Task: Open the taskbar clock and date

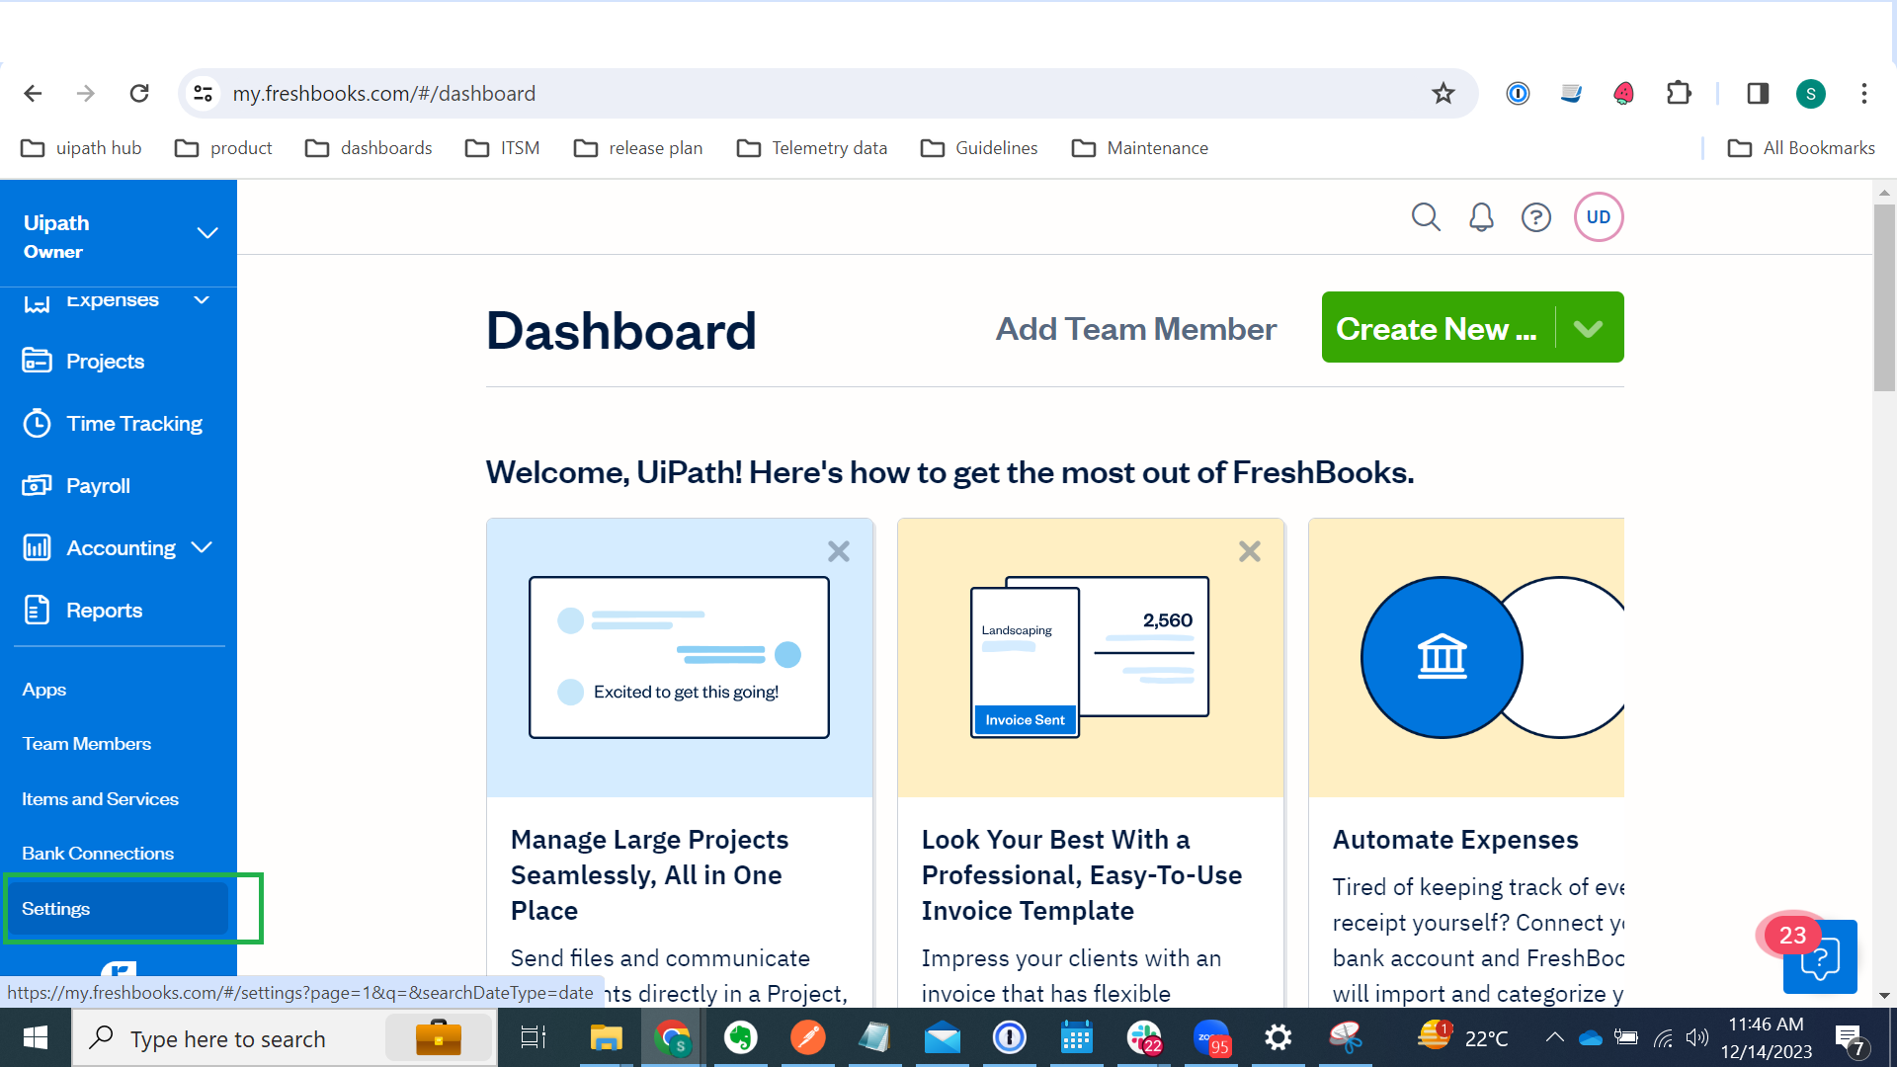Action: click(1767, 1038)
